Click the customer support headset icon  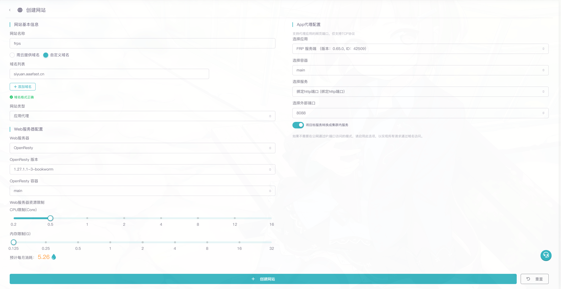tap(546, 255)
